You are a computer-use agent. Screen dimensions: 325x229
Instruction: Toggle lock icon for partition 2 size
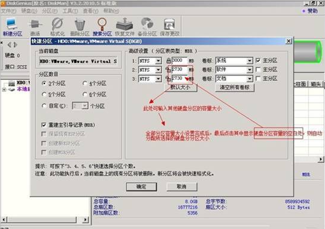168,70
